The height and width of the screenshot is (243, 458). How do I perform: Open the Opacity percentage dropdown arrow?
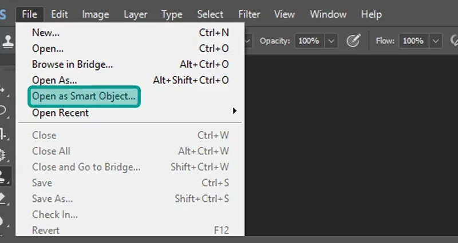point(331,41)
